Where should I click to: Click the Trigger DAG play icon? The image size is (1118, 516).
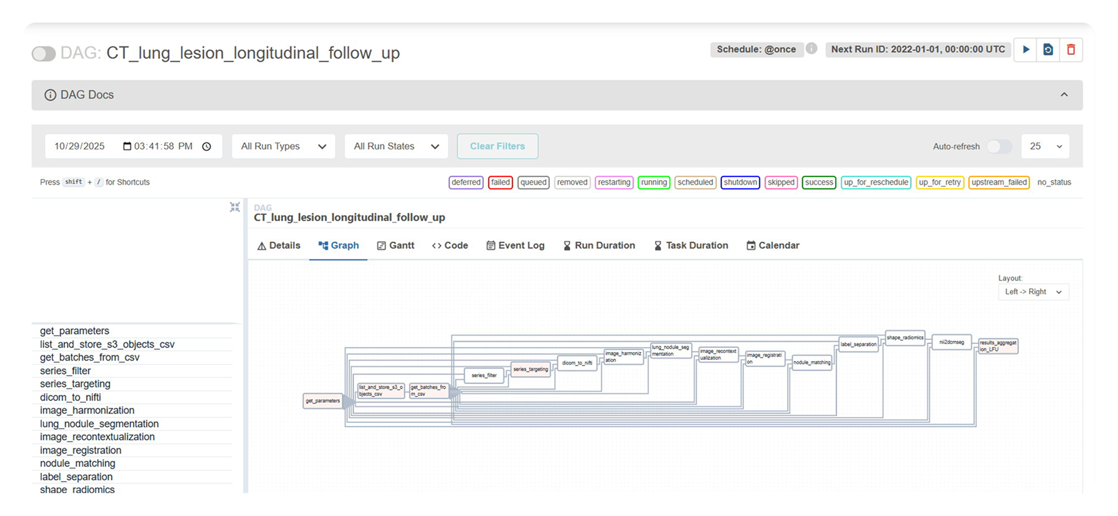pyautogui.click(x=1026, y=50)
